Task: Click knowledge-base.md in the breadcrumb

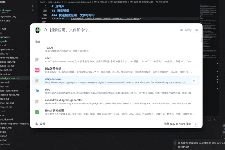Action: click(79, 2)
